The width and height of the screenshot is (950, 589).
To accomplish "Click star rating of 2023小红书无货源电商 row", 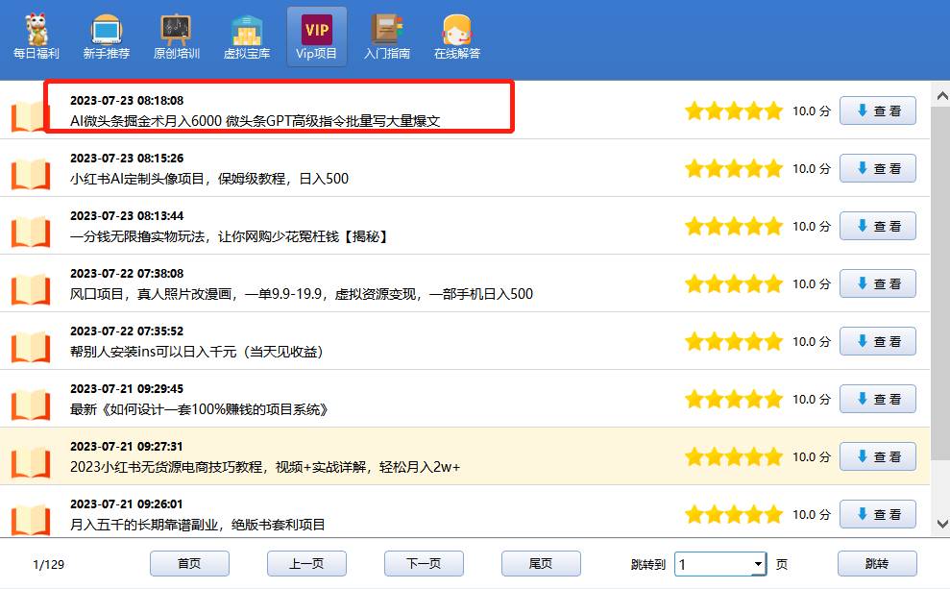I will pyautogui.click(x=734, y=456).
